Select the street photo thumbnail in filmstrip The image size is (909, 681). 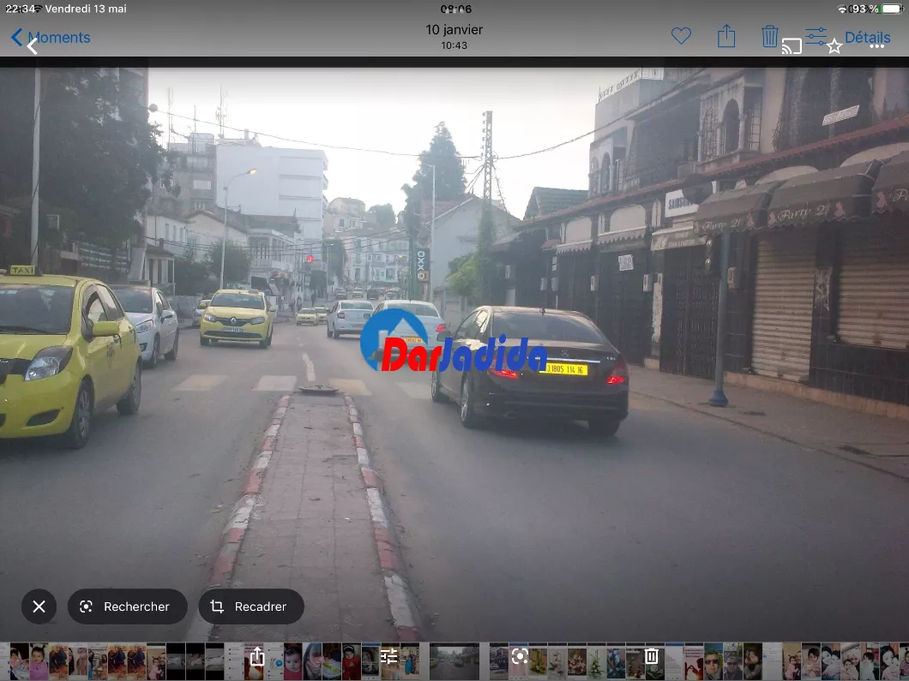tap(454, 661)
